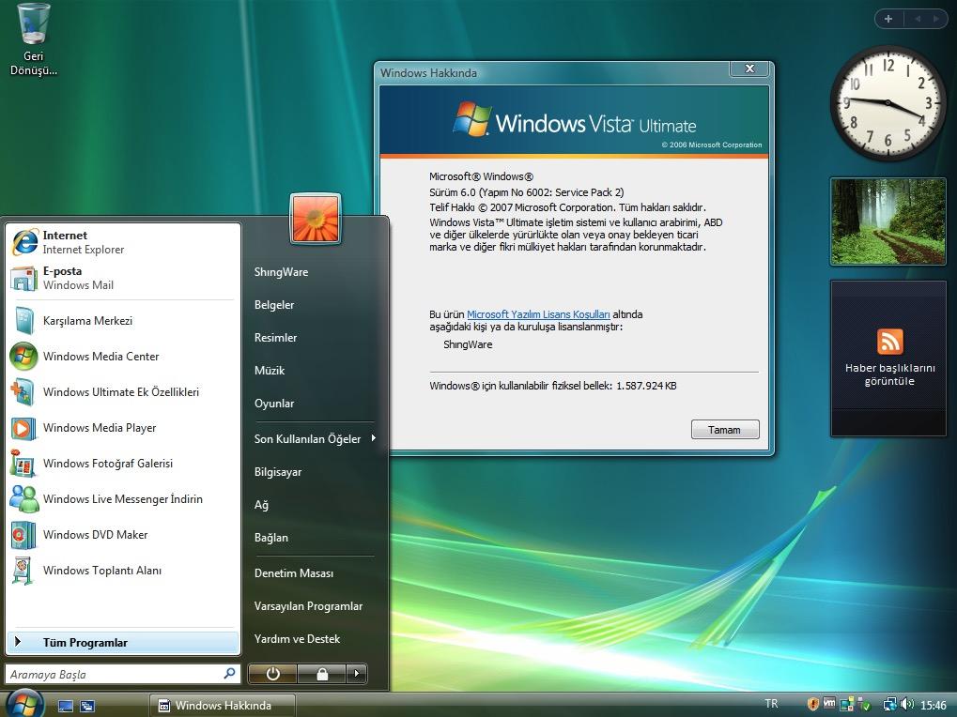Screen dimensions: 957x717
Task: Open Windows DVD Maker
Action: click(122, 535)
